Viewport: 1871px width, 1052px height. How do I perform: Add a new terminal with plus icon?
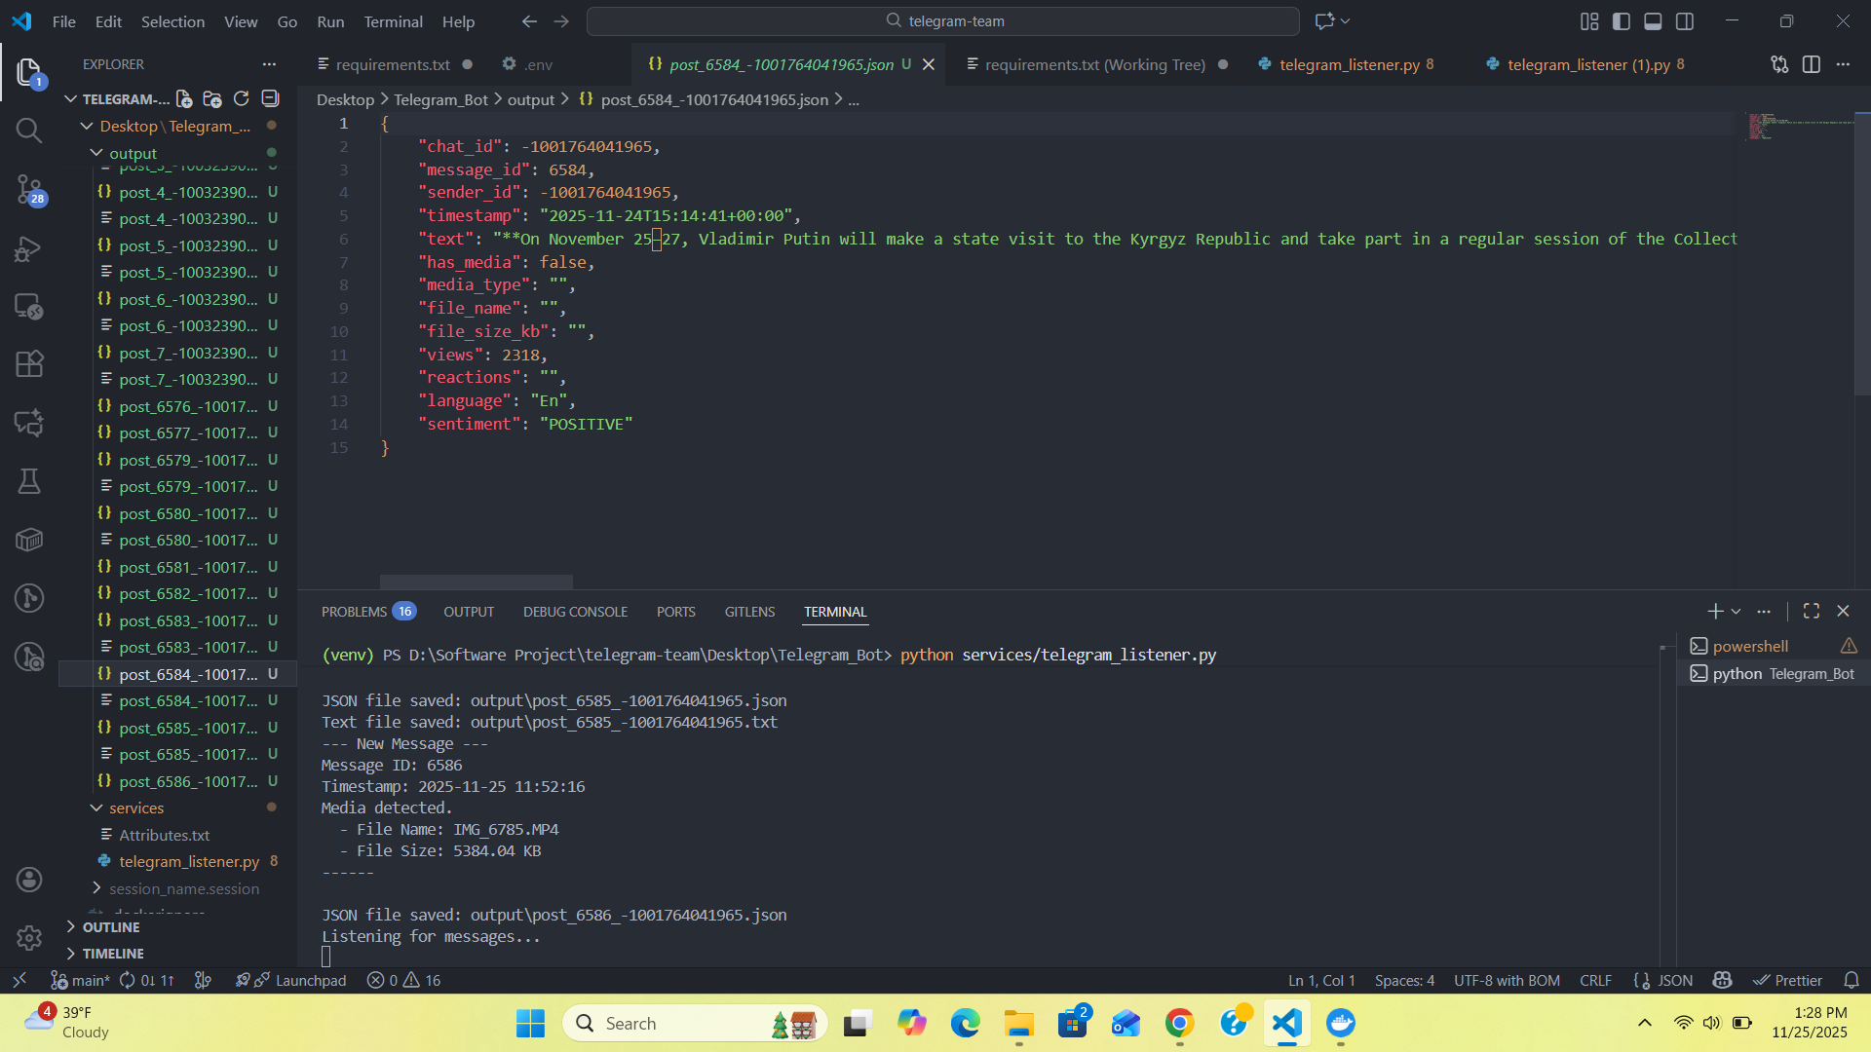click(x=1715, y=611)
